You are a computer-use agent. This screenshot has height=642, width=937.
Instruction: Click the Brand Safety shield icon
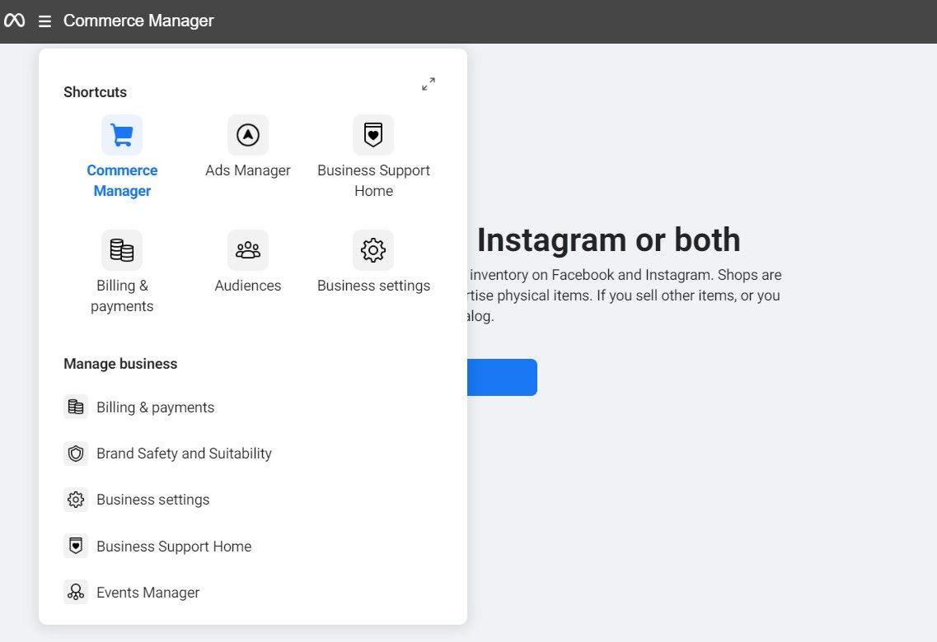click(76, 453)
